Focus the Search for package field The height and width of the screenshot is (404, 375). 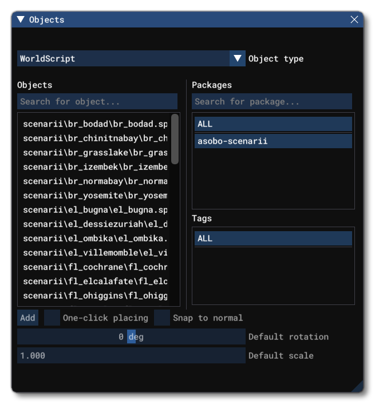(271, 101)
